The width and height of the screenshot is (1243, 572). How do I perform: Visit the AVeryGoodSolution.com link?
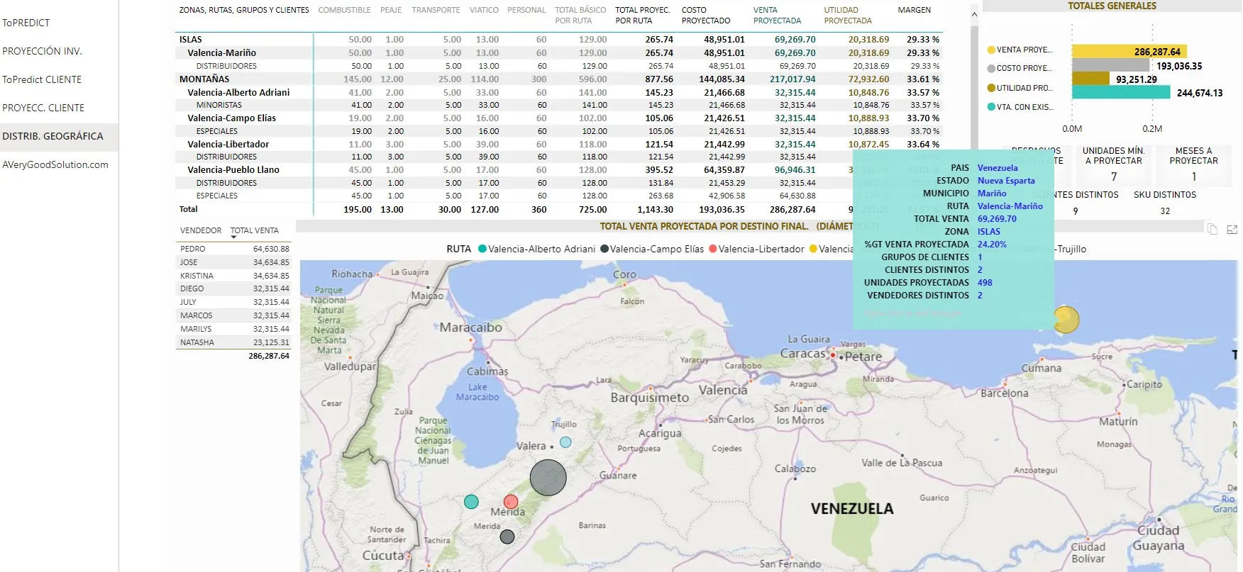pyautogui.click(x=55, y=164)
